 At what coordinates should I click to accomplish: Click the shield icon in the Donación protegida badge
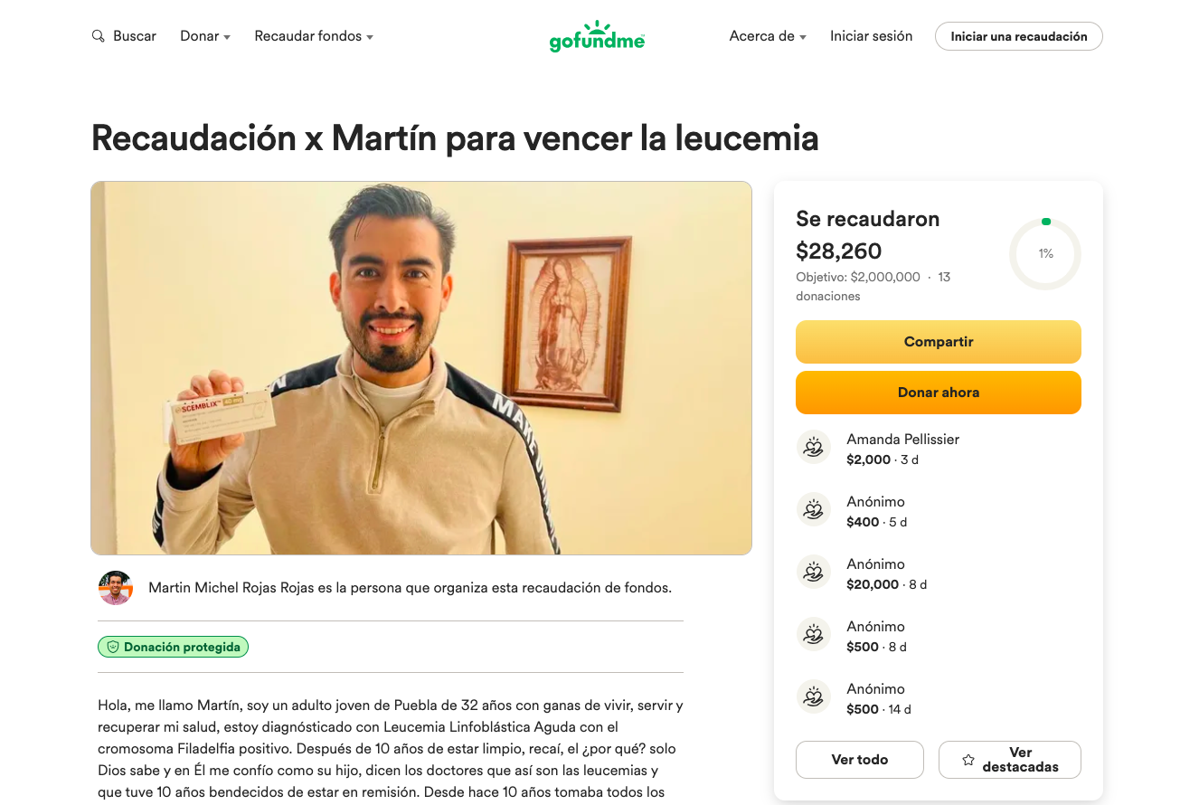click(113, 647)
